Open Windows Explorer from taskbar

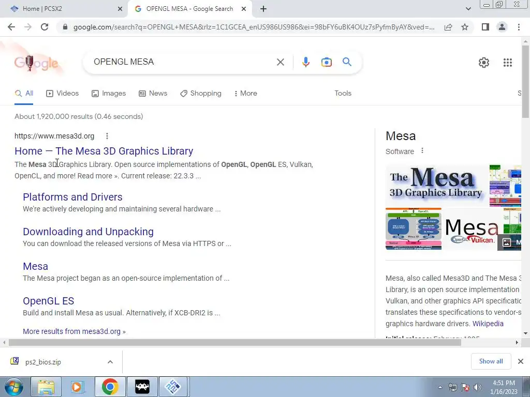coord(46,387)
